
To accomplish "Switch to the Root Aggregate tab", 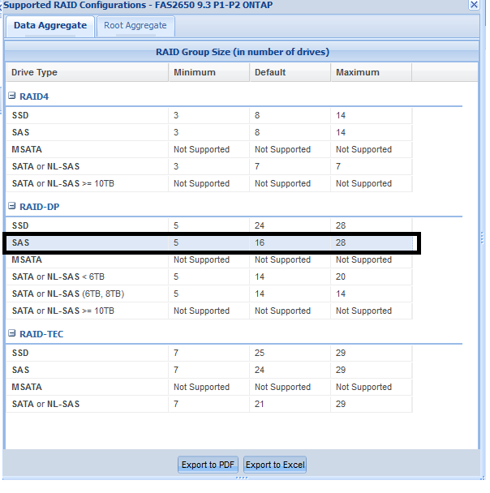I will (135, 26).
